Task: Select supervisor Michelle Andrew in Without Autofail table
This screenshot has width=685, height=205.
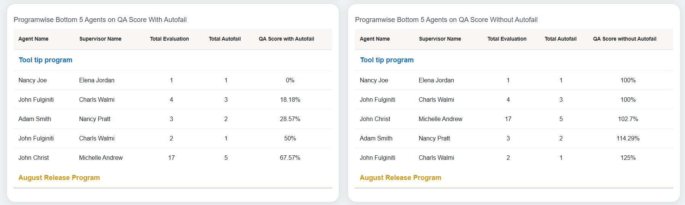Action: point(440,119)
